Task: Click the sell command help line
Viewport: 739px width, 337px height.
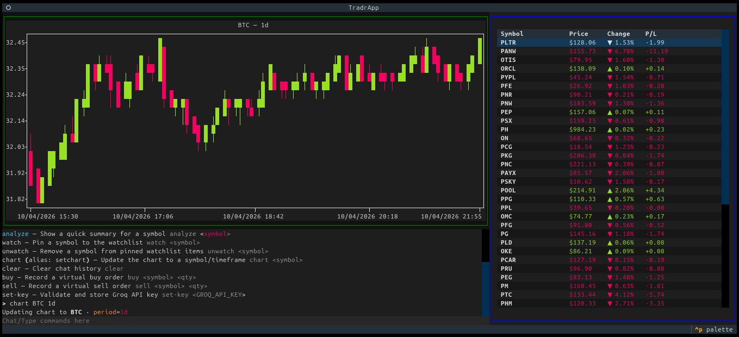Action: pyautogui.click(x=104, y=286)
